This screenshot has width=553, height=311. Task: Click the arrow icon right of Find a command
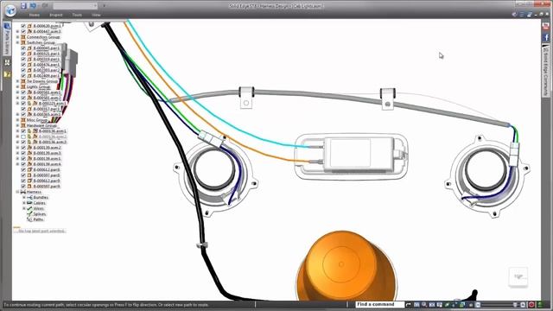point(409,305)
